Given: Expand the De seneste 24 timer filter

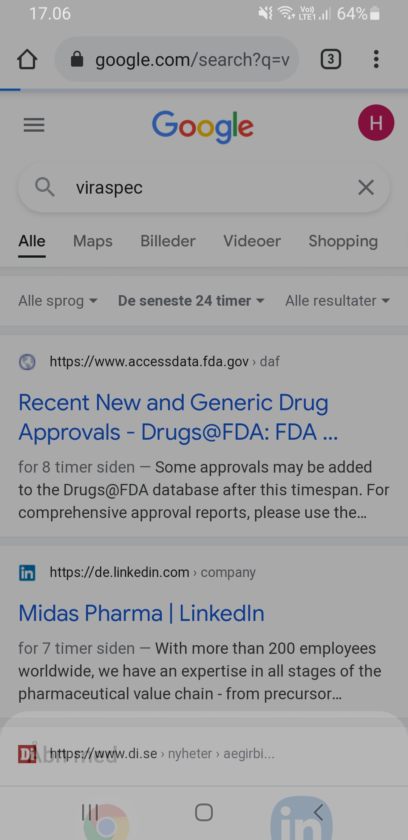Looking at the screenshot, I should [x=191, y=301].
